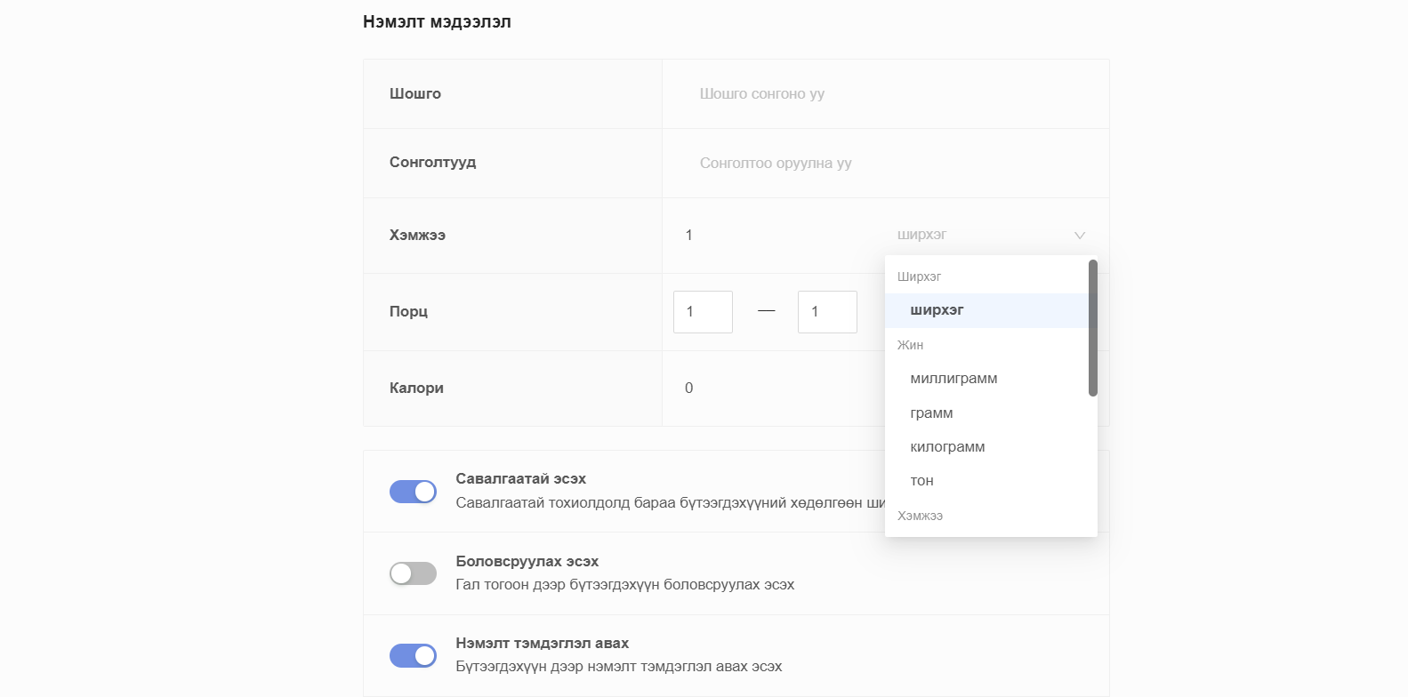Enable the Боловсруулах эсэх toggle
The height and width of the screenshot is (697, 1408).
[413, 573]
